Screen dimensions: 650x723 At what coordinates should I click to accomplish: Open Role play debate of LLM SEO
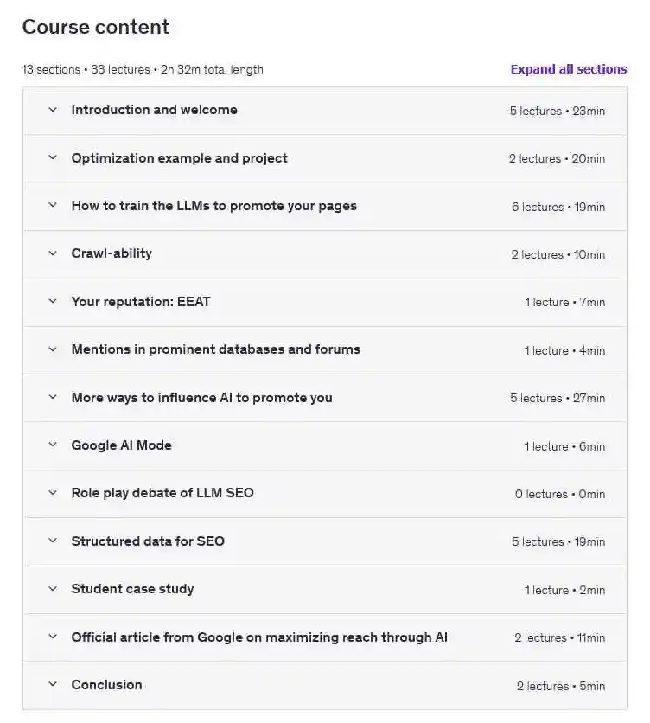pos(162,493)
